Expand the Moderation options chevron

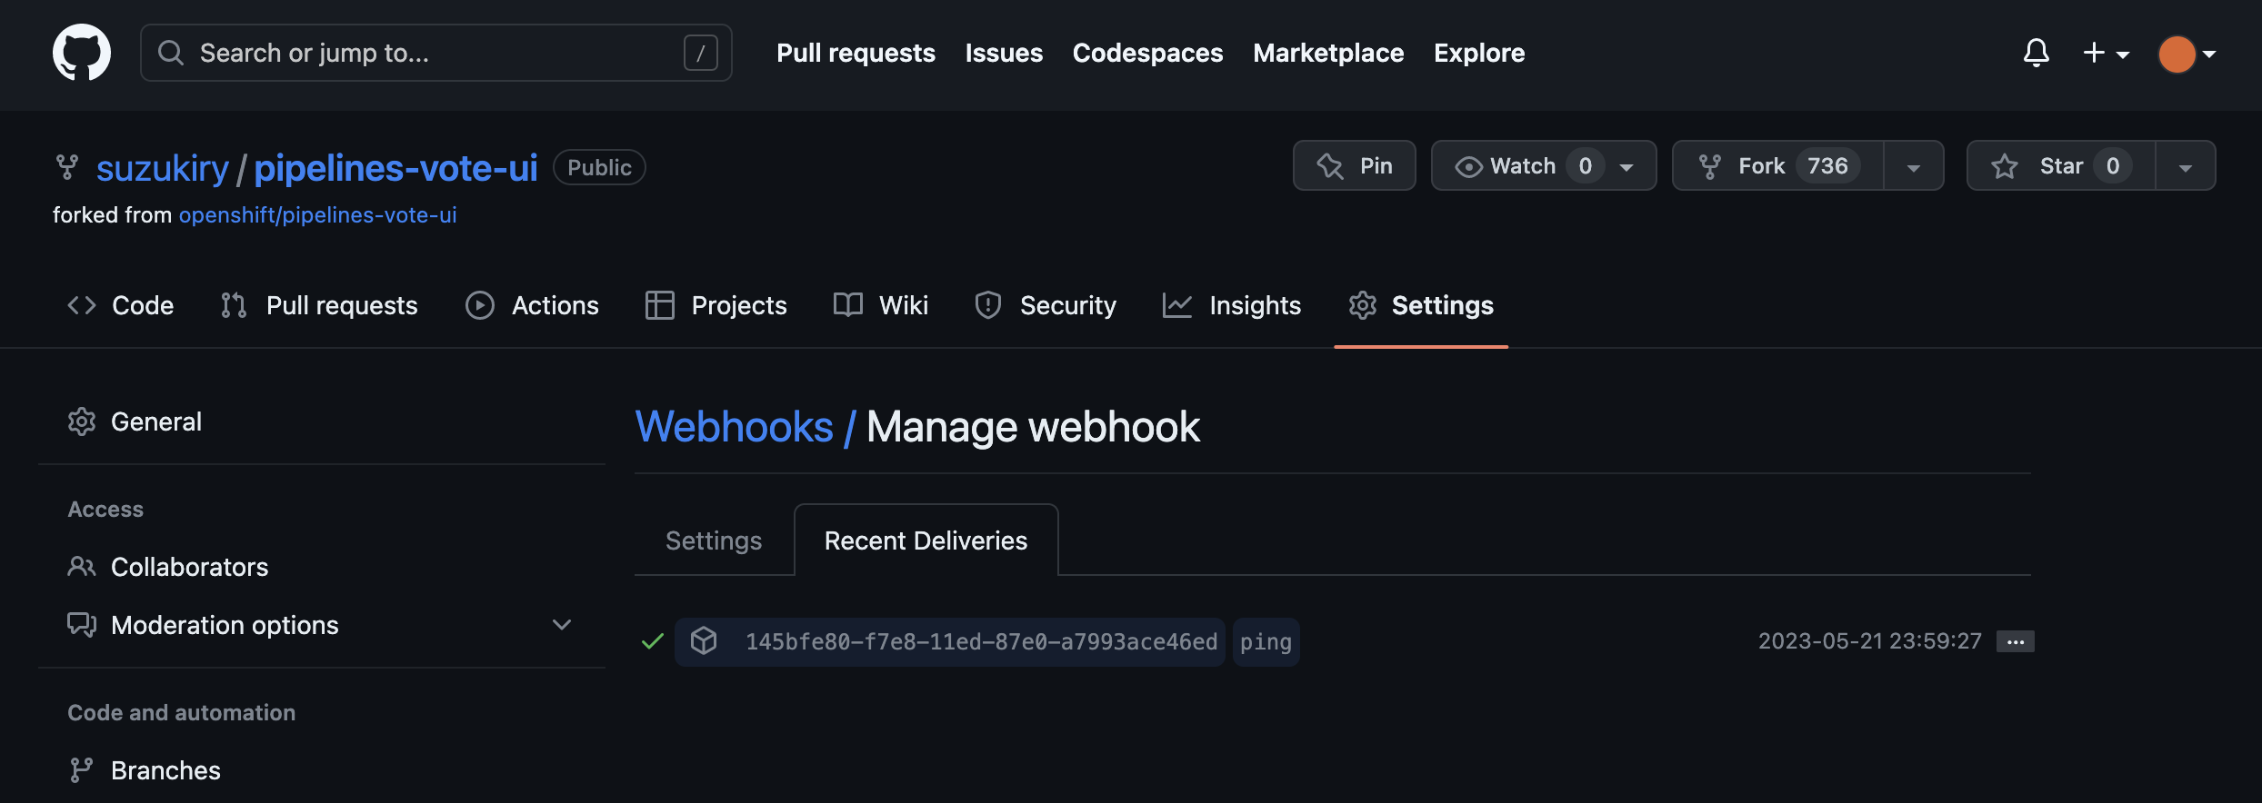tap(562, 625)
